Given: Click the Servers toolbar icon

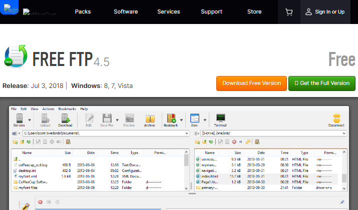Looking at the screenshot, I should point(19,120).
